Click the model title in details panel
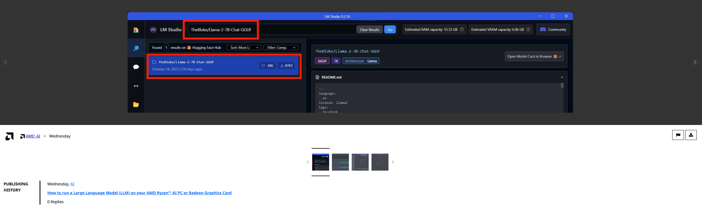The image size is (702, 209). coord(348,51)
